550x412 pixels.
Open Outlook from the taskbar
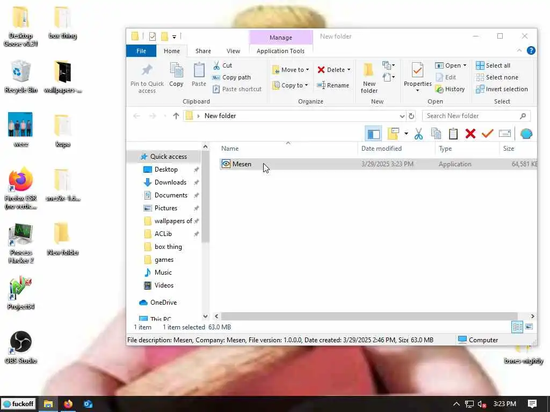coord(88,404)
